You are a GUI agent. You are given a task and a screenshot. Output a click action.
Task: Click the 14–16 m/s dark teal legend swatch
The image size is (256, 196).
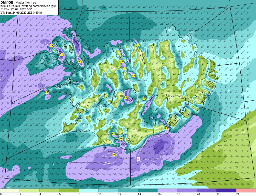pyautogui.click(x=148, y=191)
